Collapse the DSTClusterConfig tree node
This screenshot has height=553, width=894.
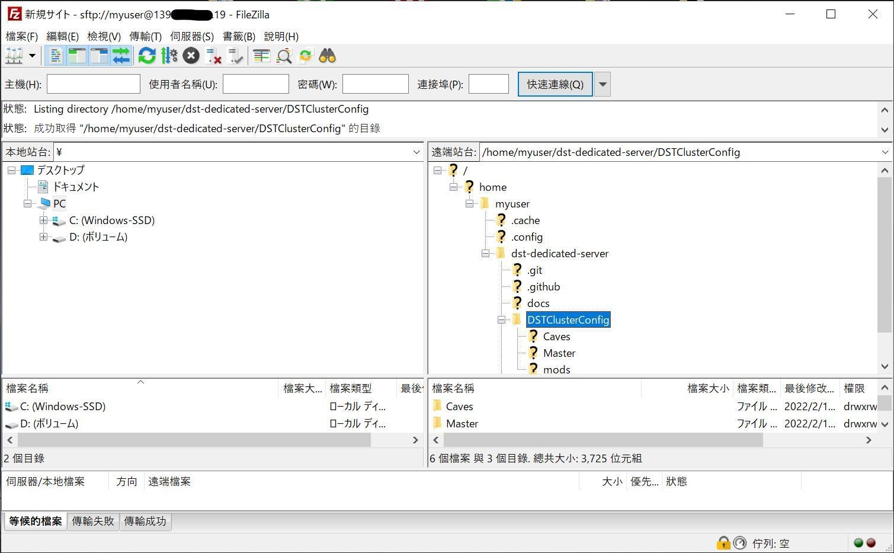[x=501, y=320]
